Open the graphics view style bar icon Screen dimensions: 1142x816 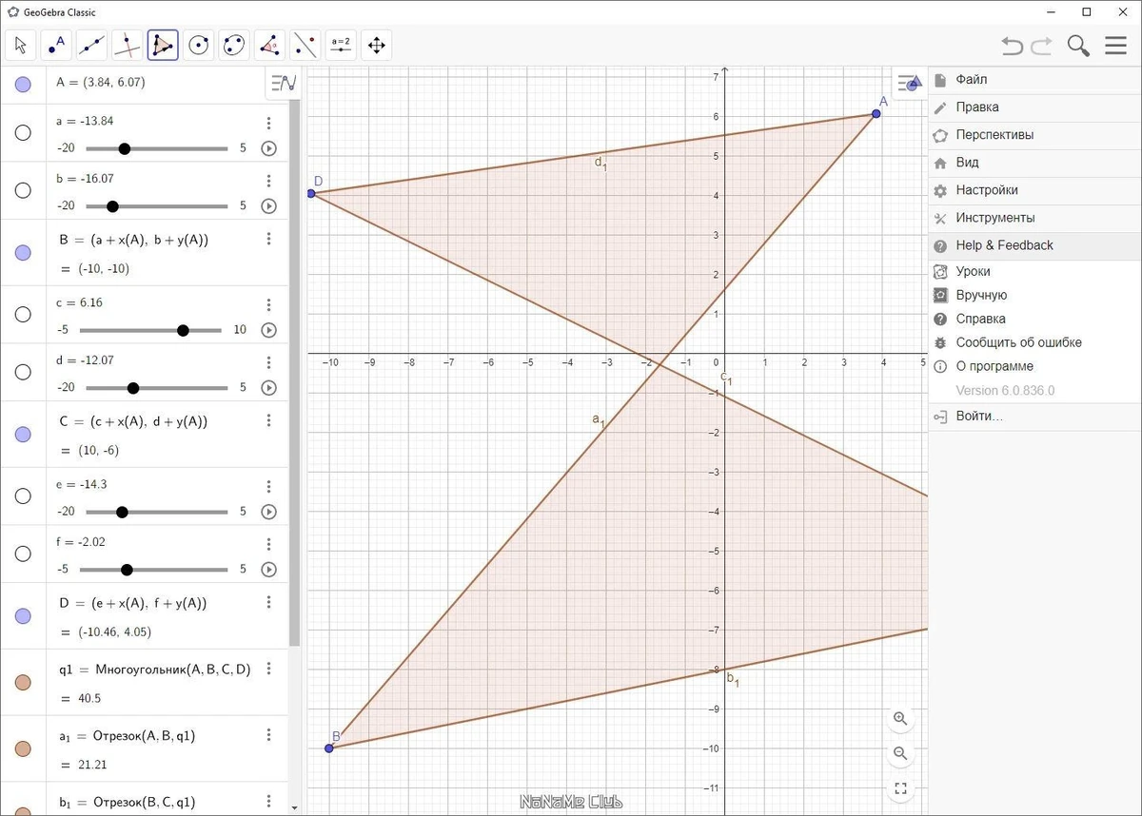910,84
